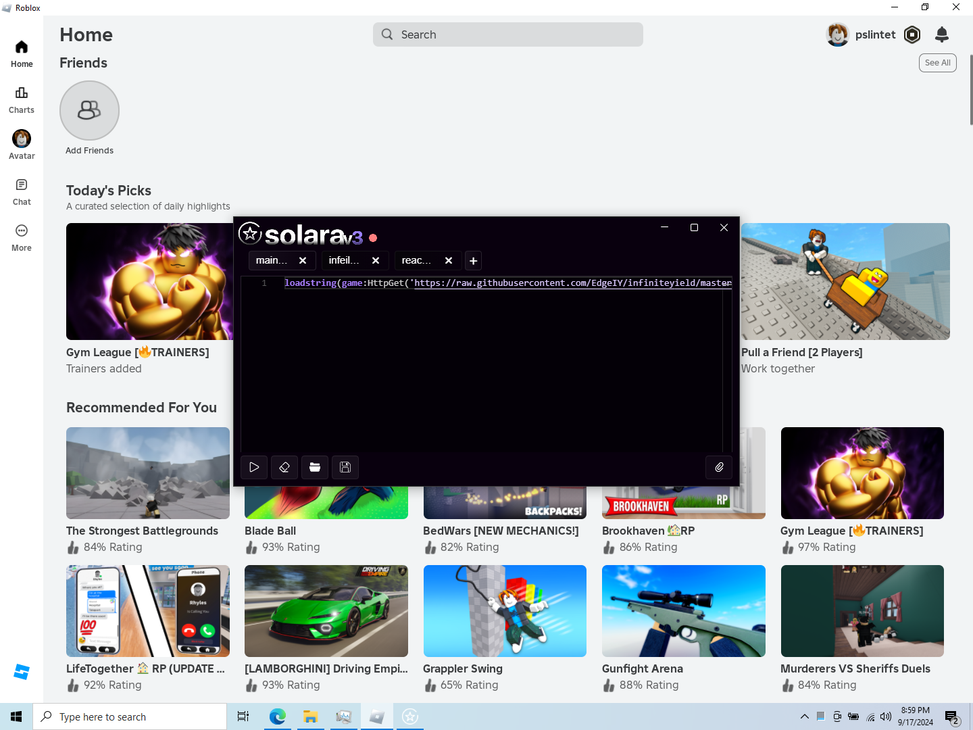973x730 pixels.
Task: Open the More menu in sidebar
Action: tap(22, 238)
